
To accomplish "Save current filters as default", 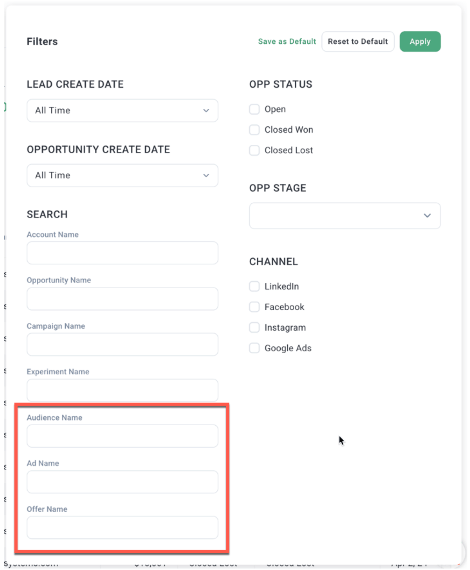I will [x=287, y=41].
